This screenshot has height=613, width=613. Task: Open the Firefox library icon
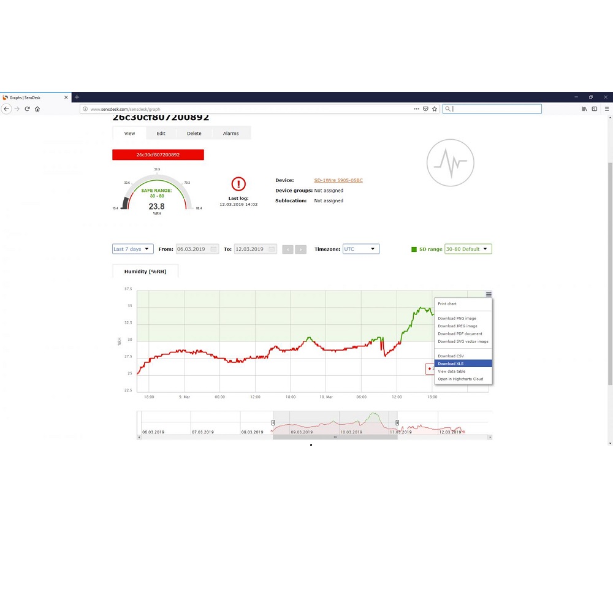click(x=584, y=109)
